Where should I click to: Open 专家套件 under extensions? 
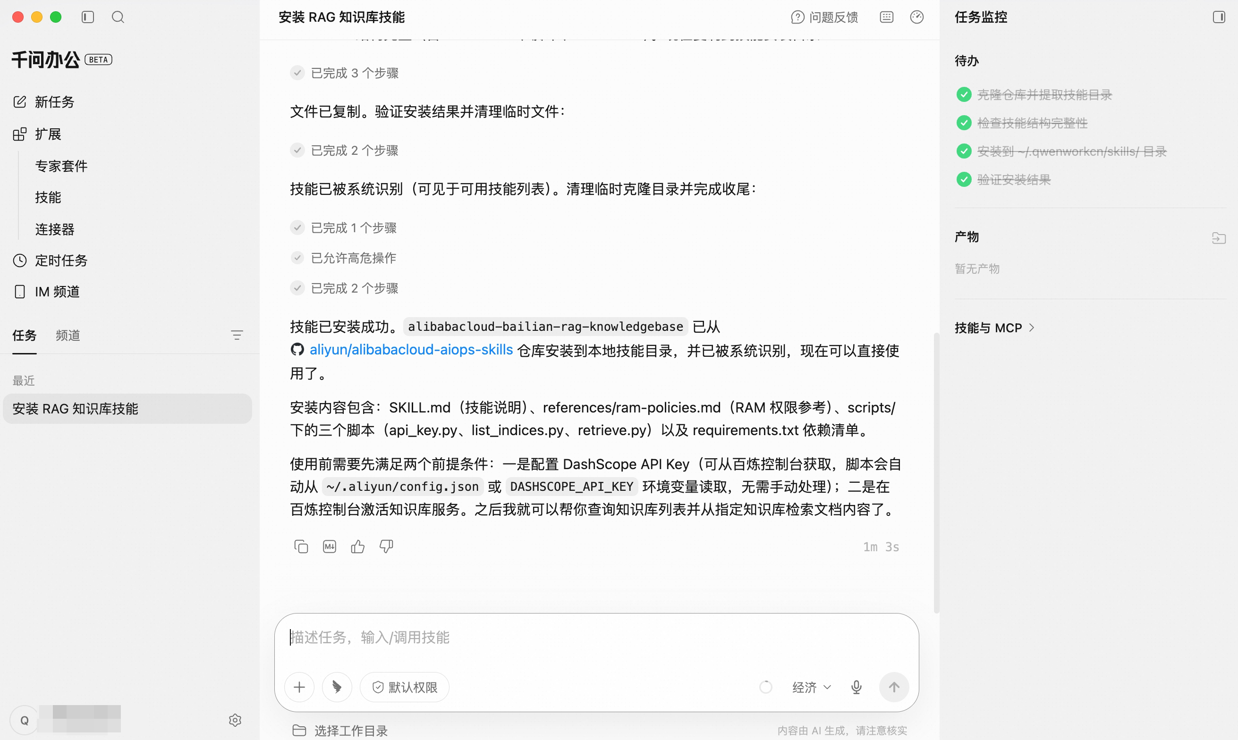point(61,166)
